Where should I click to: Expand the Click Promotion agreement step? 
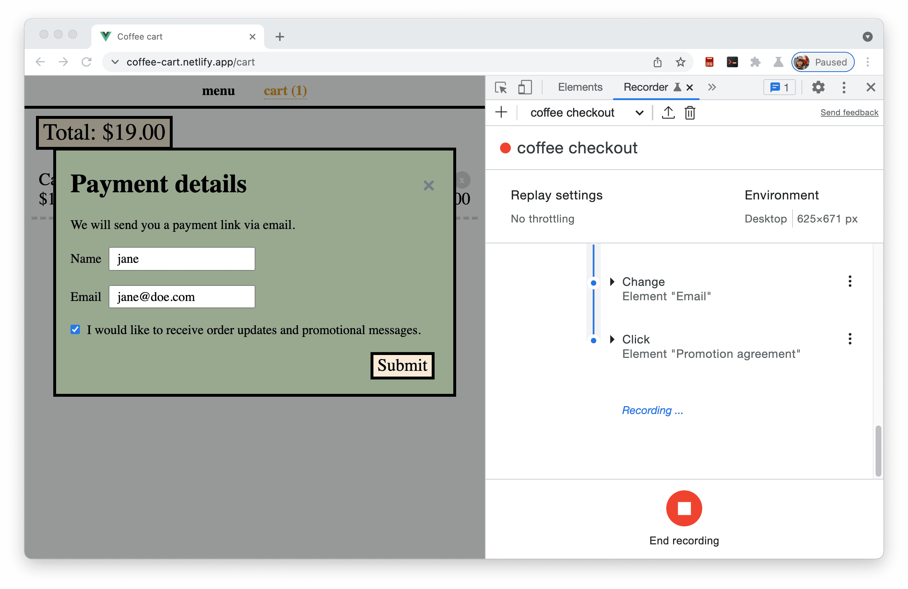[x=612, y=339]
